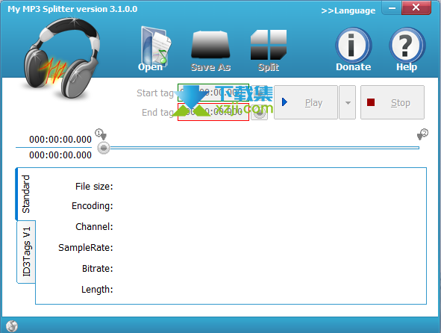Click the Start tag time field
The height and width of the screenshot is (333, 441).
213,93
